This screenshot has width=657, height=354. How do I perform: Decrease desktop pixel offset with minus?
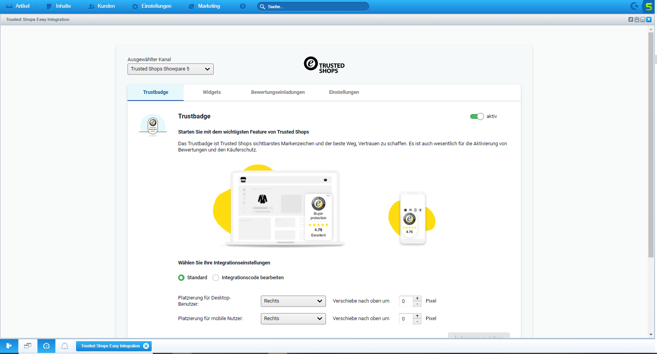[x=417, y=304]
